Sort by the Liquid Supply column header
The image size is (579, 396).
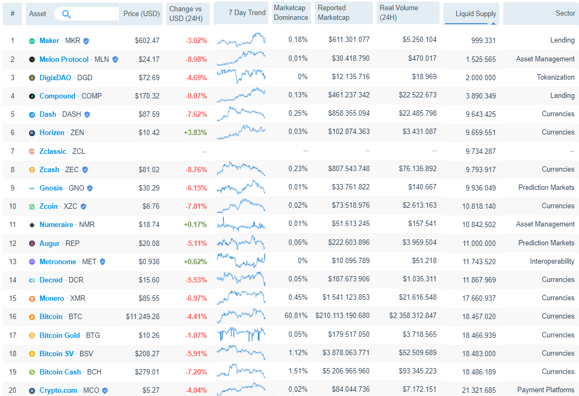click(471, 13)
